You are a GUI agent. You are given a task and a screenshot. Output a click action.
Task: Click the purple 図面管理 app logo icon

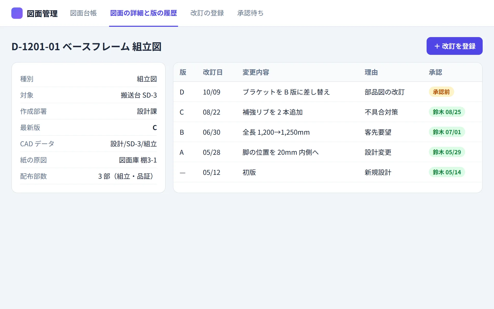17,13
